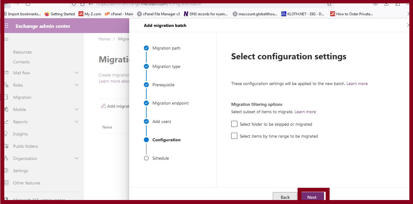Open the app launcher waffle icon
This screenshot has height=204, width=413.
[6, 26]
